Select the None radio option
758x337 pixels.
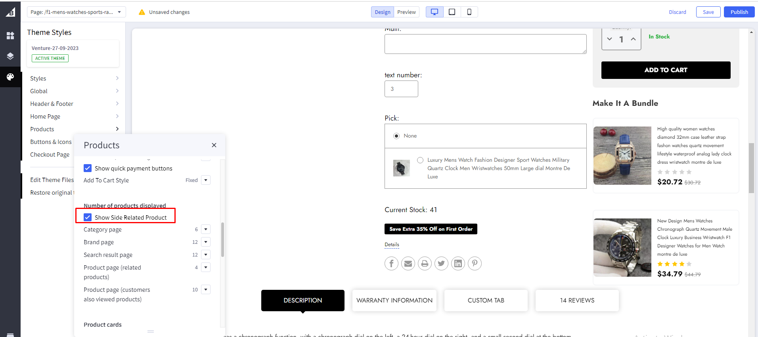pyautogui.click(x=396, y=136)
